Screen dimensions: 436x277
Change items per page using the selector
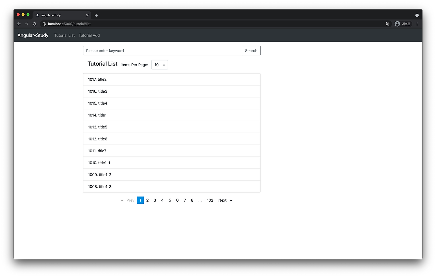[x=159, y=64]
